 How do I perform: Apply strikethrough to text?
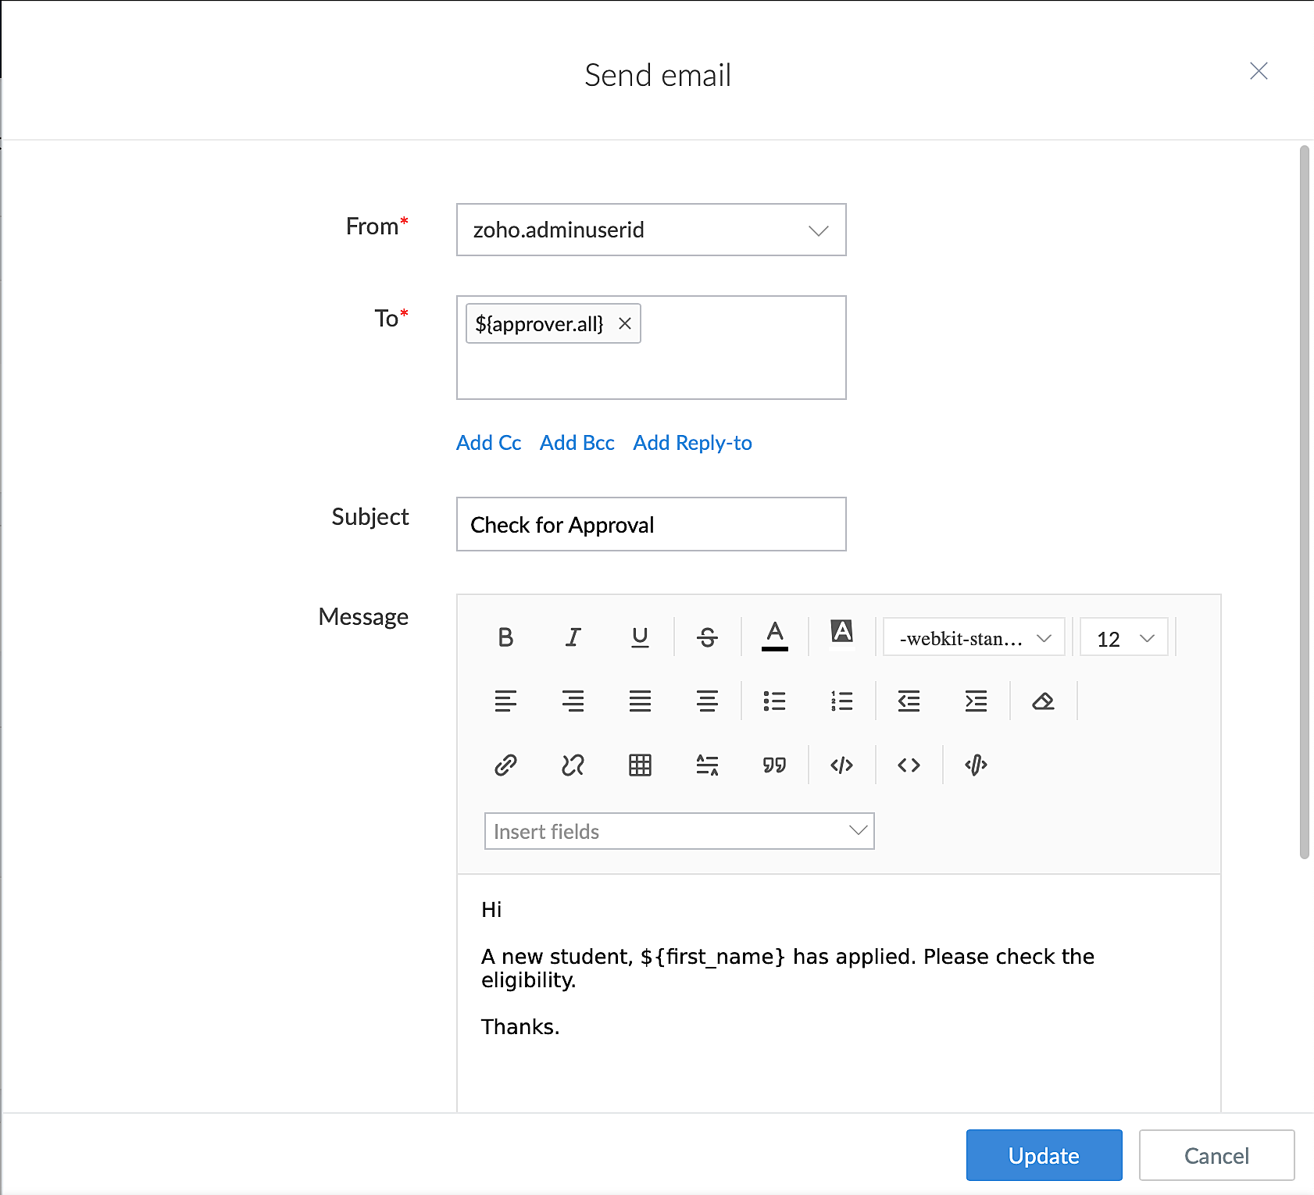pos(707,637)
